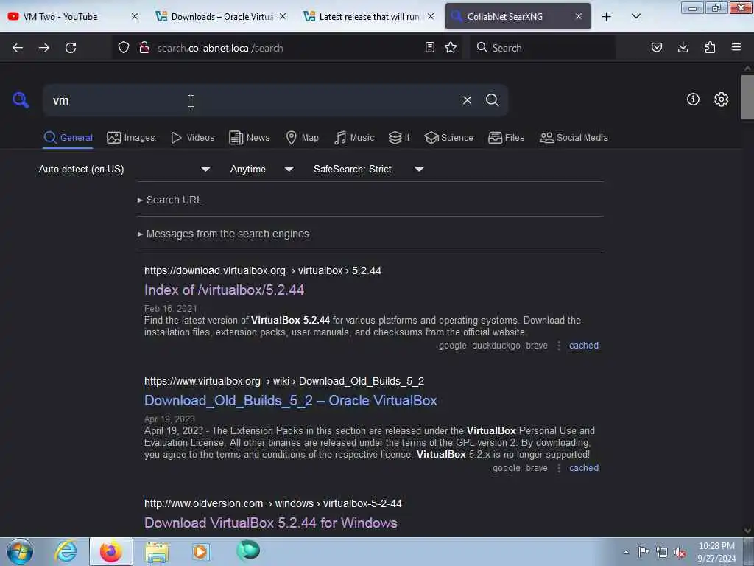754x566 pixels.
Task: Show hidden tray icons arrow
Action: pos(626,552)
